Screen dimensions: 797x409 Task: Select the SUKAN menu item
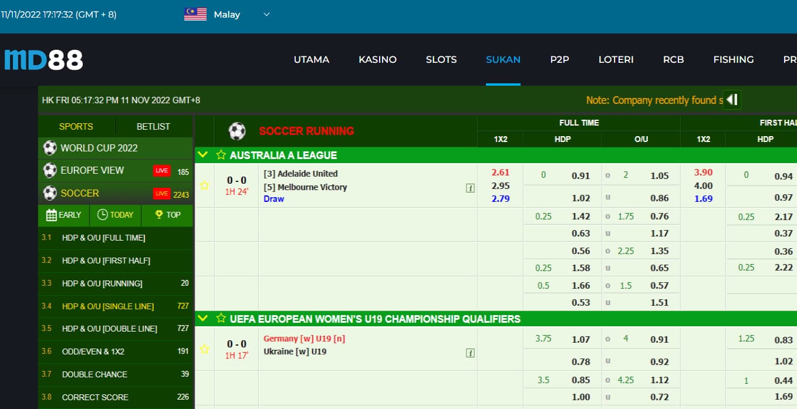tap(503, 59)
